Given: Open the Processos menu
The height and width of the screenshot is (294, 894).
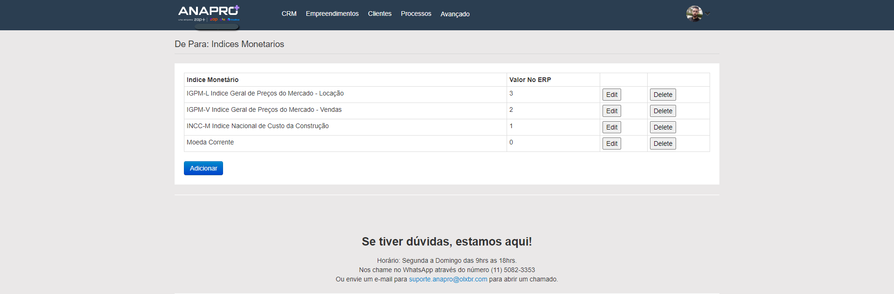Looking at the screenshot, I should click(x=416, y=14).
